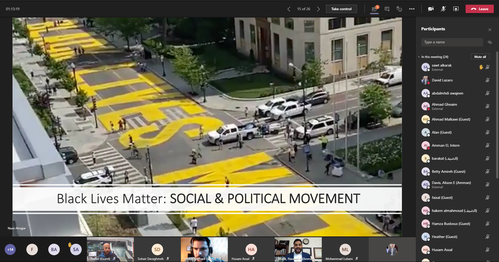Screen dimensions: 499x262
Task: Click Heather (Guest) microphone icon
Action: (488, 237)
